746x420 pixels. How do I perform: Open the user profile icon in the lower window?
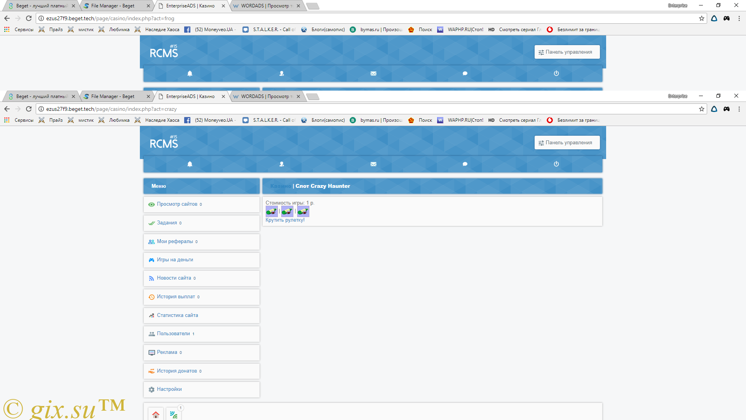282,164
